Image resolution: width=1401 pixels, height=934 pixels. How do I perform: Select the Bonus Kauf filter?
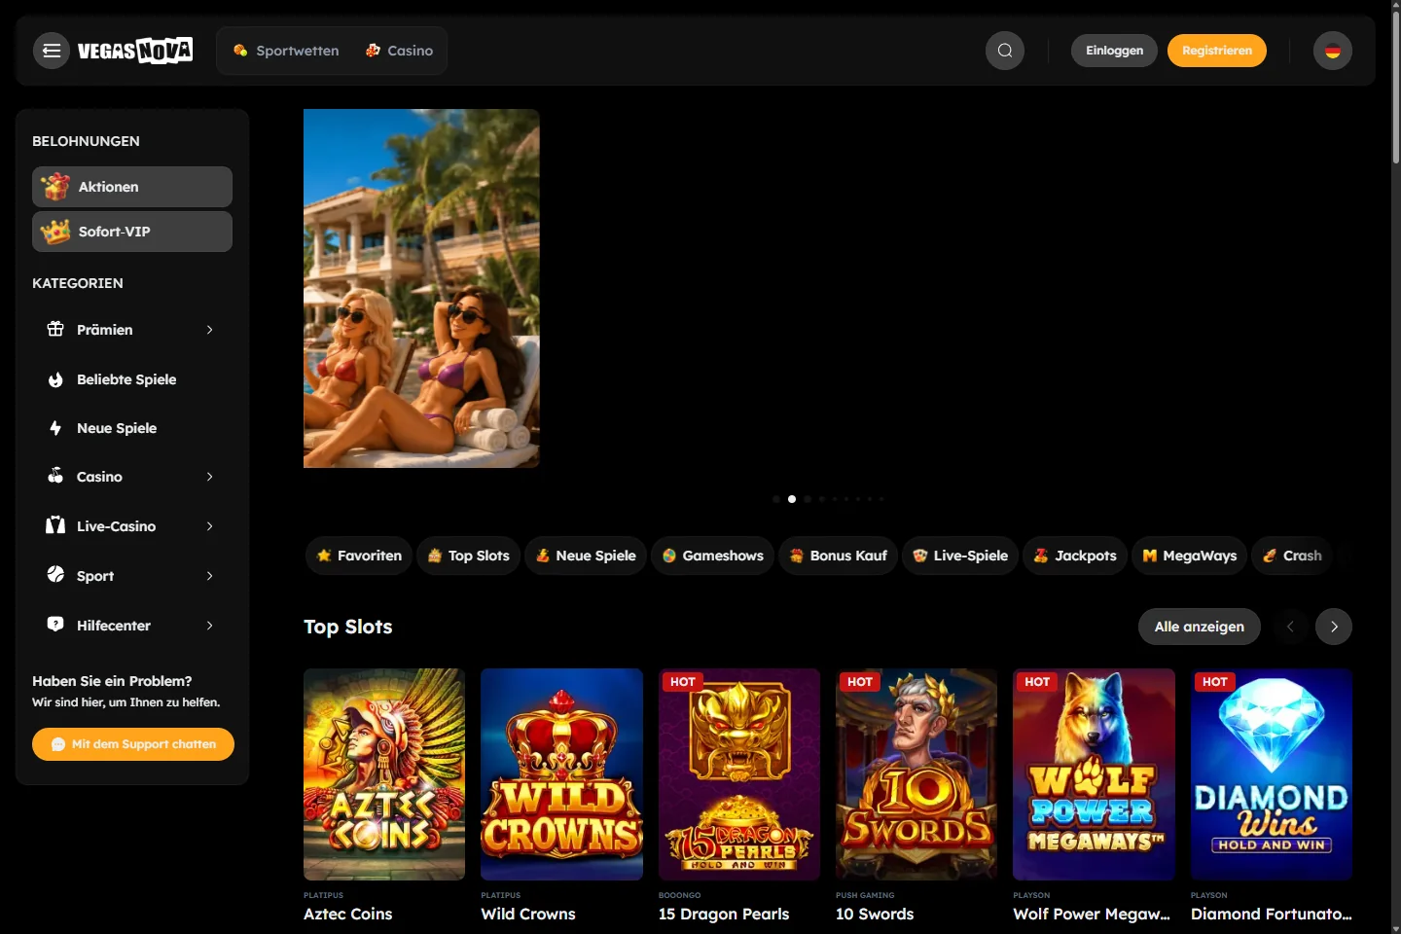coord(838,556)
